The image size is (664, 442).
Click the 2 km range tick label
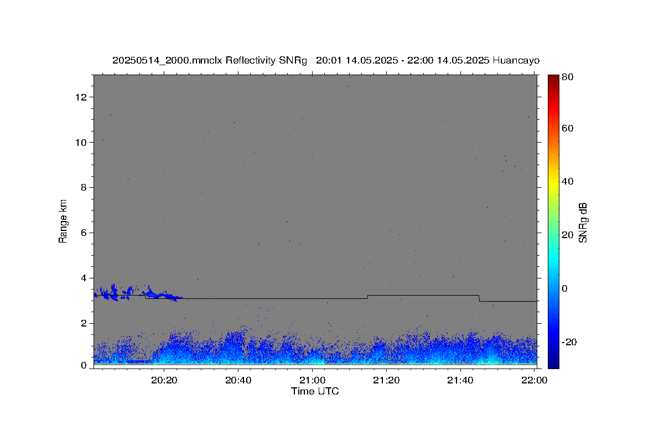[x=85, y=324]
